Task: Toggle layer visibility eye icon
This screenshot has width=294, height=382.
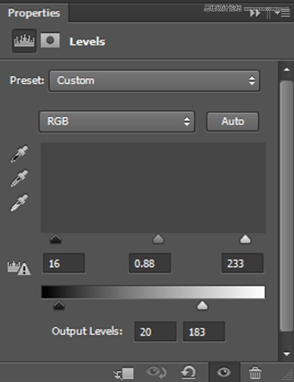Action: tap(224, 372)
